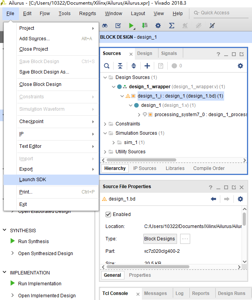Click Sources panel help question mark
The image size is (252, 300).
(218, 54)
